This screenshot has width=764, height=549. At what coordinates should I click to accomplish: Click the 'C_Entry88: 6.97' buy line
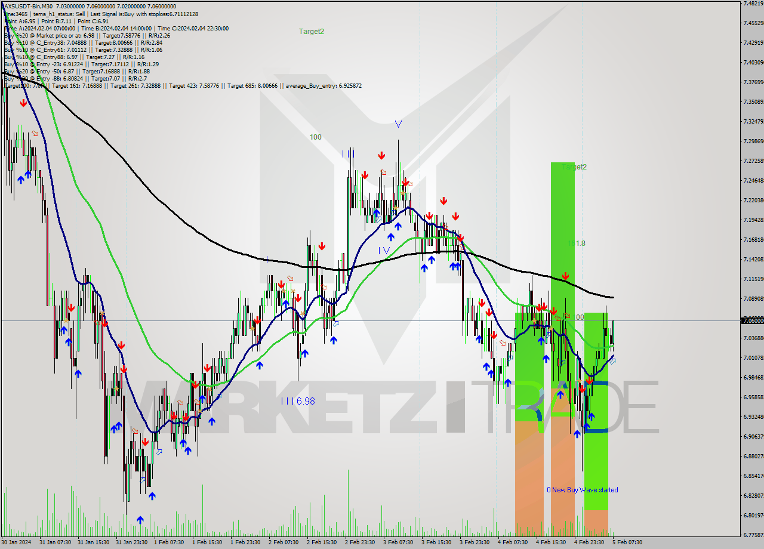click(74, 57)
